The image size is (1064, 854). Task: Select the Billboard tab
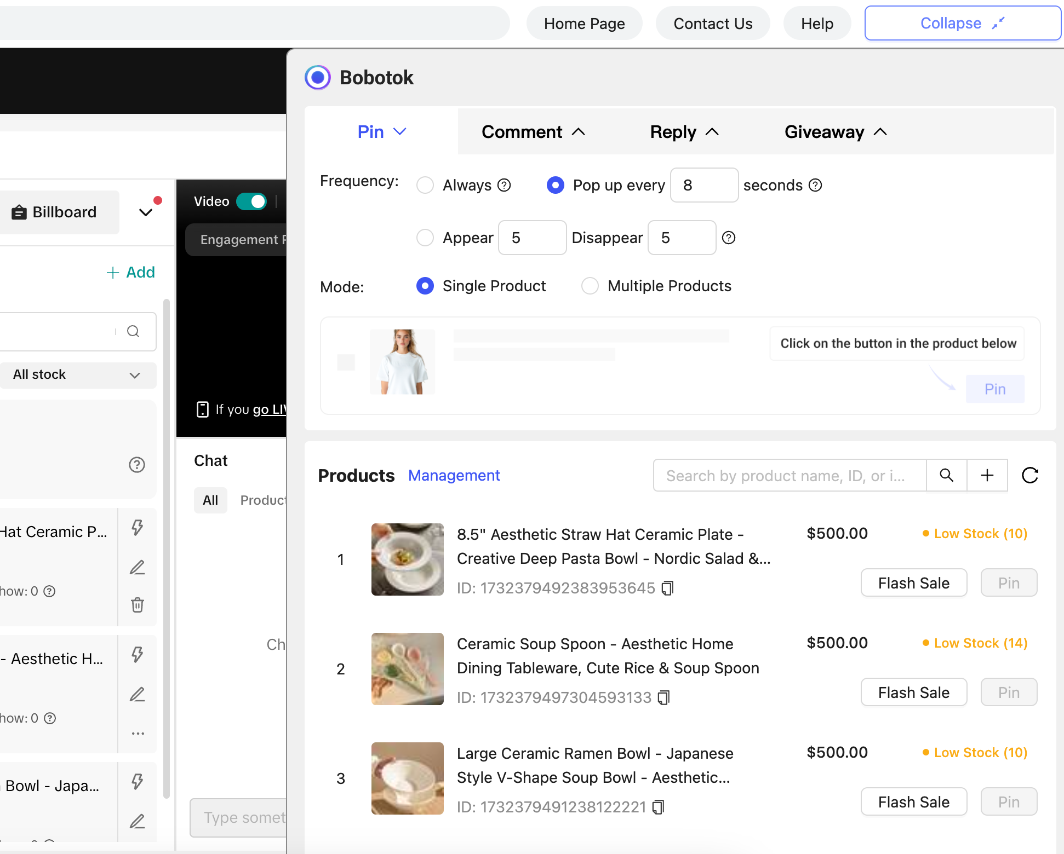tap(59, 212)
